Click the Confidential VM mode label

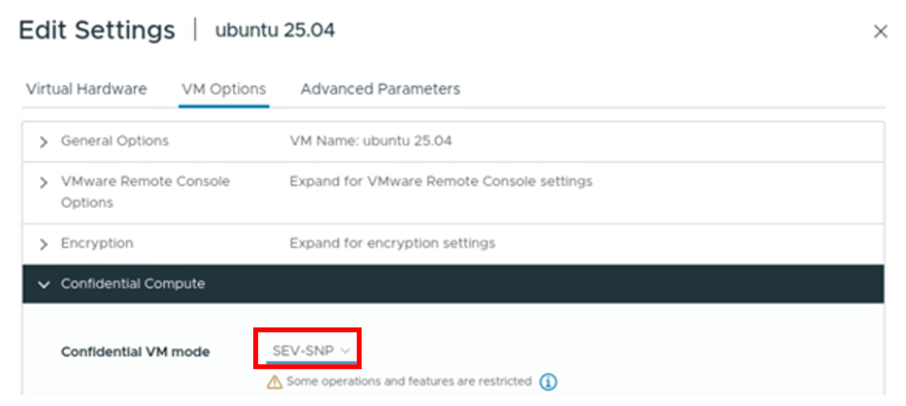click(135, 351)
